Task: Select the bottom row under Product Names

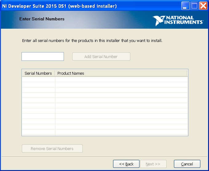Action: coord(121,132)
